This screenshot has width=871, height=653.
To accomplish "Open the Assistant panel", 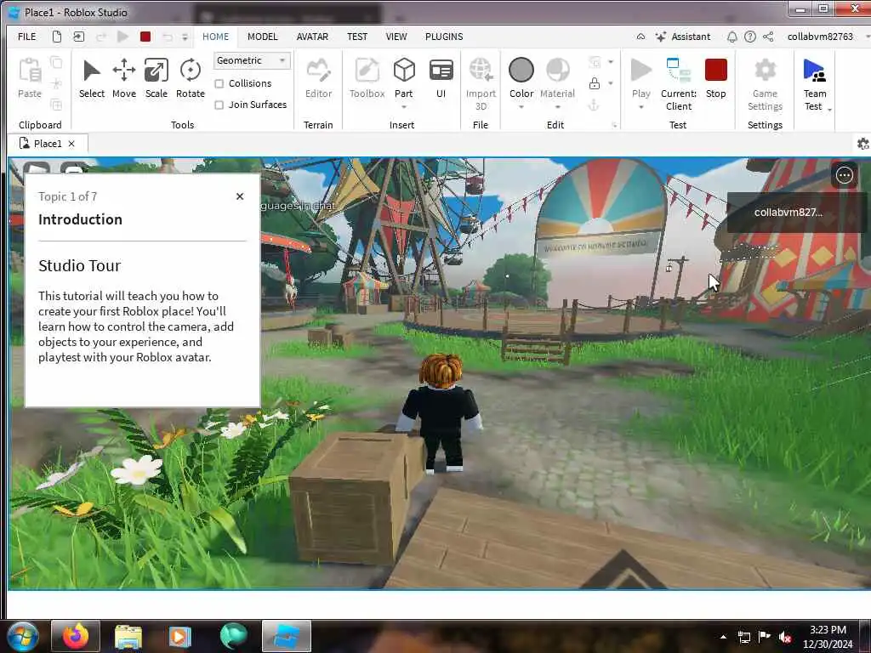I will [x=683, y=37].
